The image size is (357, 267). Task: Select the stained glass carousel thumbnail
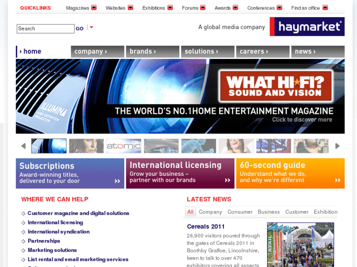[x=274, y=146]
